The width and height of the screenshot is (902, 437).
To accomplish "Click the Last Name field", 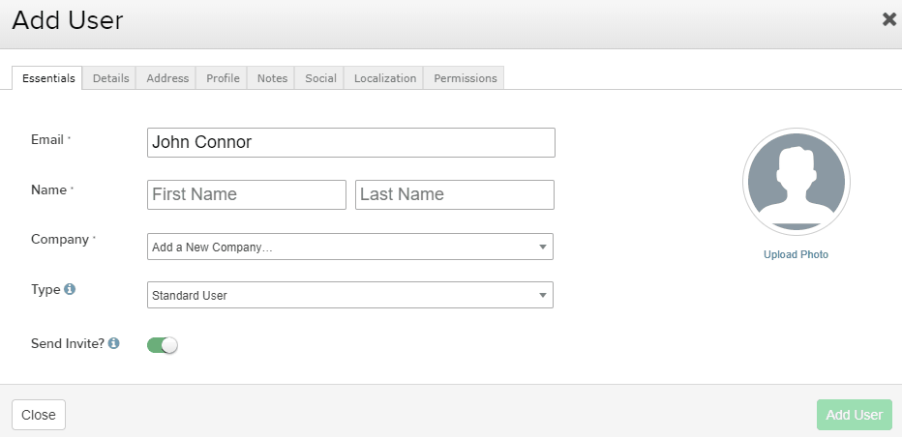I will (455, 194).
